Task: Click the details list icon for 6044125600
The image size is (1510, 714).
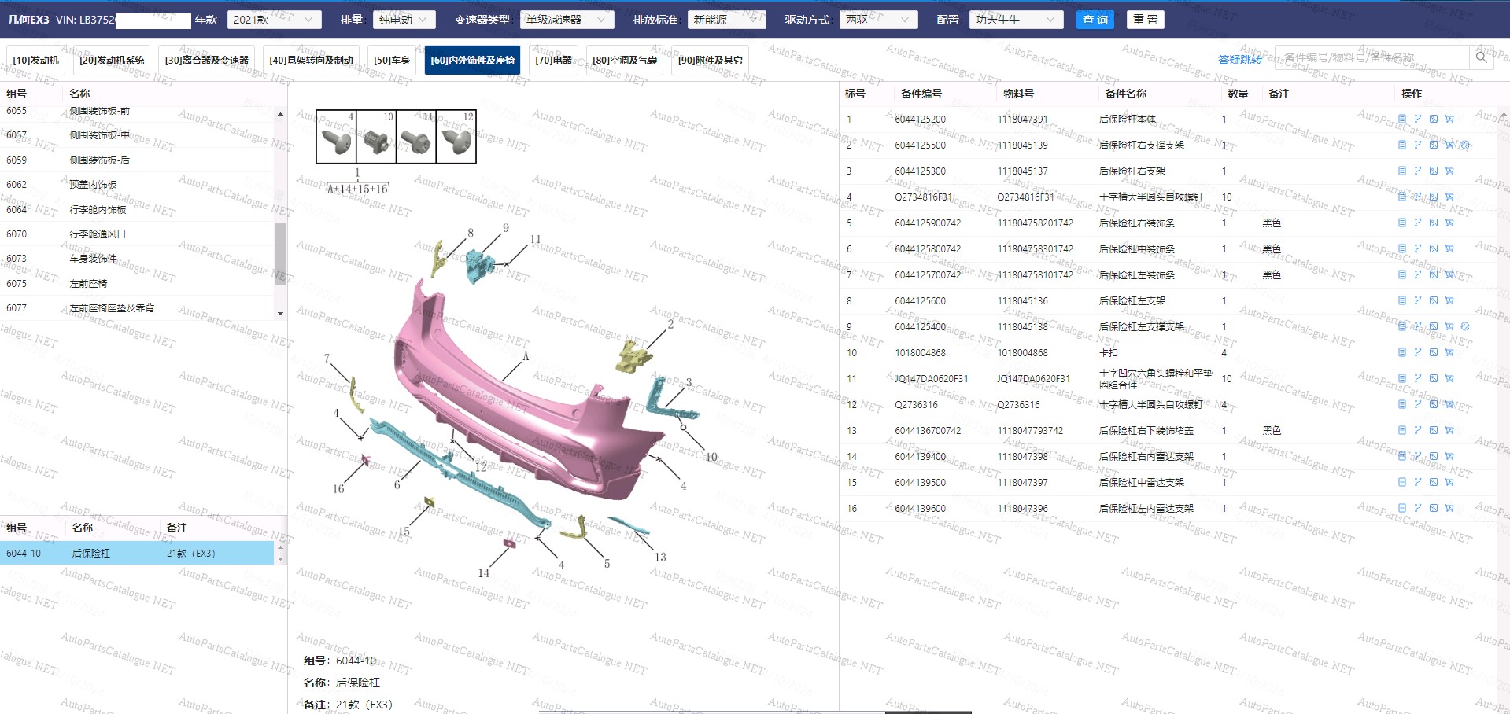Action: pyautogui.click(x=1401, y=301)
